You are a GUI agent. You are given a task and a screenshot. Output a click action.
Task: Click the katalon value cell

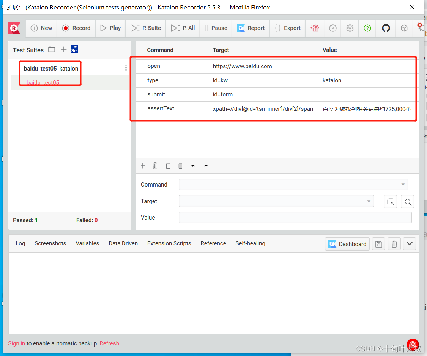coord(332,80)
